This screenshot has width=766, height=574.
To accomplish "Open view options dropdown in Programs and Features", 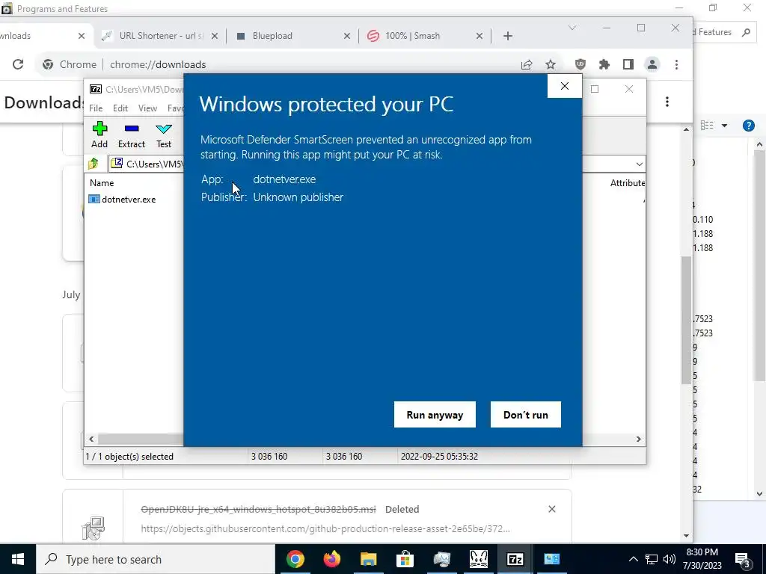I will click(724, 126).
